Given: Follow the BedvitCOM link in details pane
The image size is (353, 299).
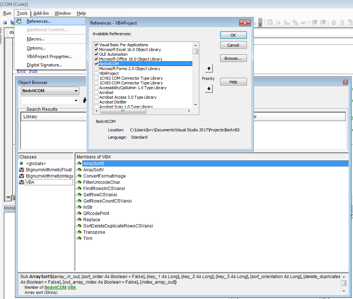Looking at the screenshot, I should [x=55, y=287].
